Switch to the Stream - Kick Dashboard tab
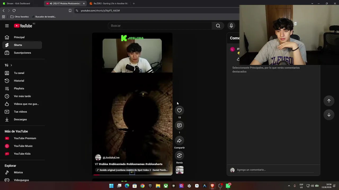The width and height of the screenshot is (339, 190). 22,3
